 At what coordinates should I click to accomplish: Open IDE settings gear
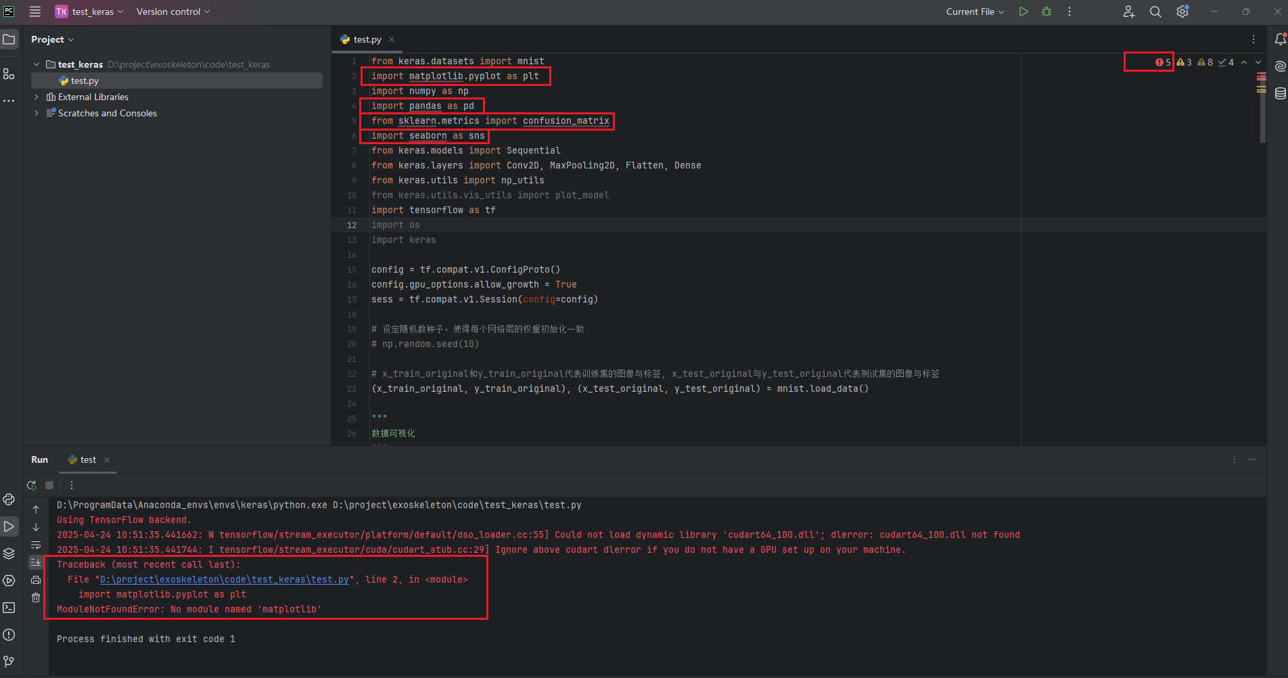(x=1182, y=12)
